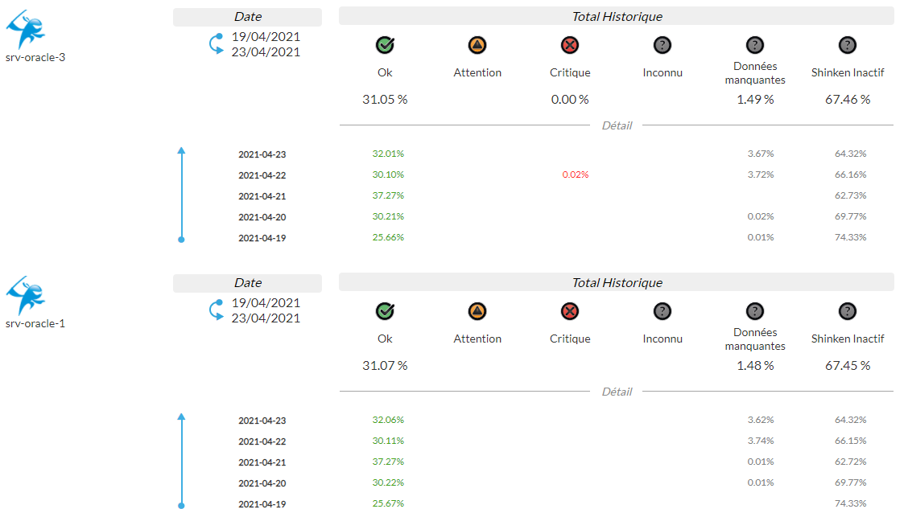Click the red 0.02% critical value
Viewport: 908px width, 509px height.
point(576,174)
